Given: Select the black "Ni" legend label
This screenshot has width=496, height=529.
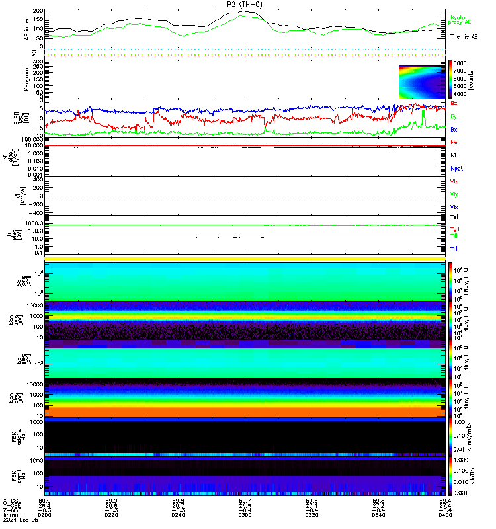Looking at the screenshot, I should coord(453,155).
